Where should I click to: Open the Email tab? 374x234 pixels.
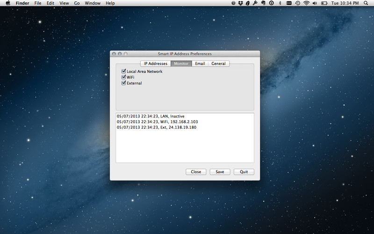point(200,64)
